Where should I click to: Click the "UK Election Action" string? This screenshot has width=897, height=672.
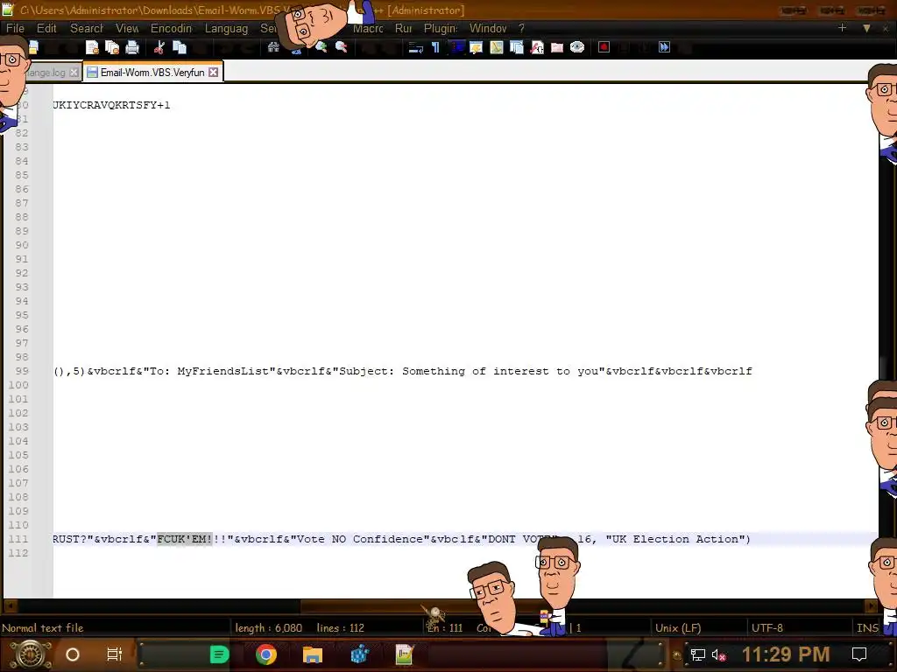675,539
